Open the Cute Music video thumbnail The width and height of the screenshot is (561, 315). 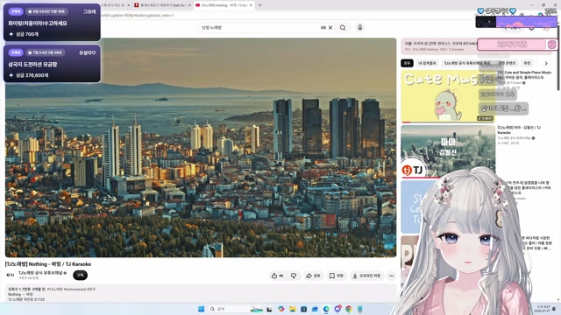pyautogui.click(x=448, y=96)
